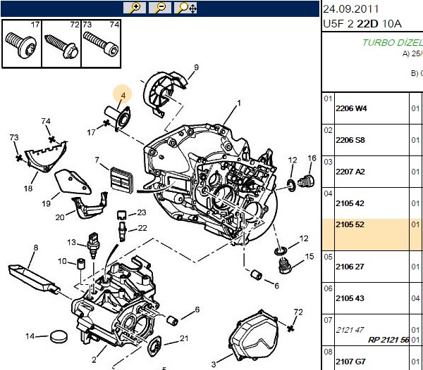Select part number 2206 W4
Image resolution: width=423 pixels, height=370 pixels.
tap(351, 108)
